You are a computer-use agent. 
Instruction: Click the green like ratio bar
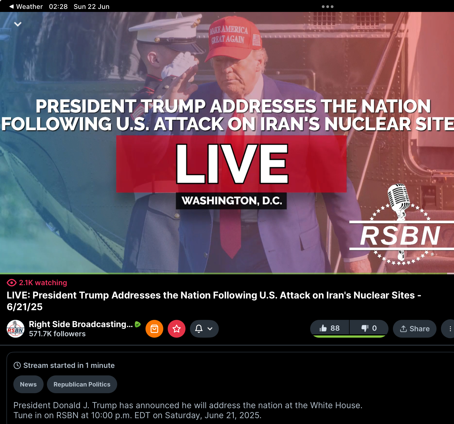[349, 336]
